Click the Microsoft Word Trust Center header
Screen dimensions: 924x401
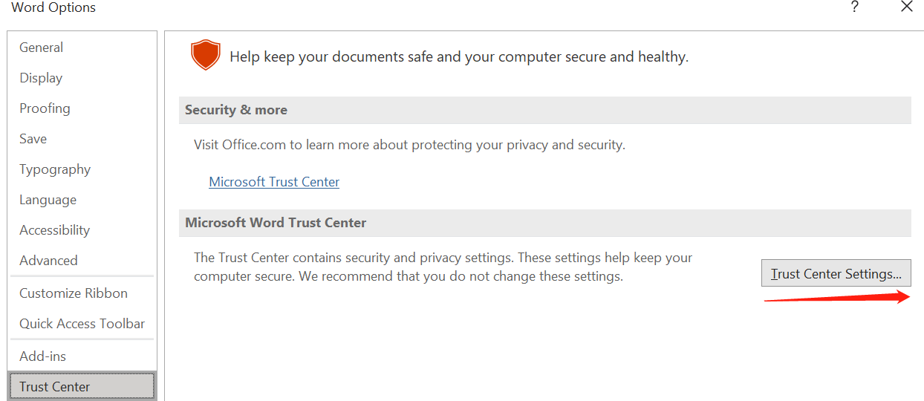click(276, 223)
